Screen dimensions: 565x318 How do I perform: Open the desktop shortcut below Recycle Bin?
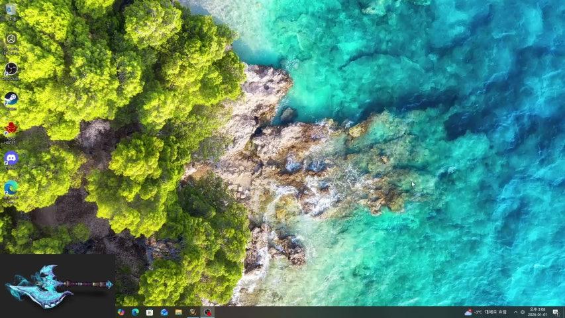(11, 42)
